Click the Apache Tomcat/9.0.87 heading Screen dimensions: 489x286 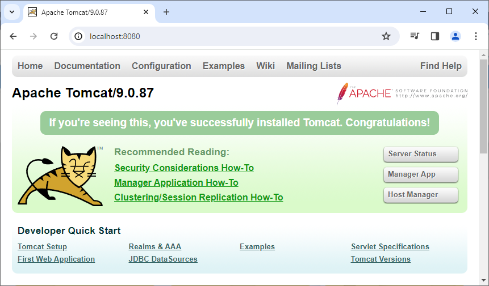83,93
